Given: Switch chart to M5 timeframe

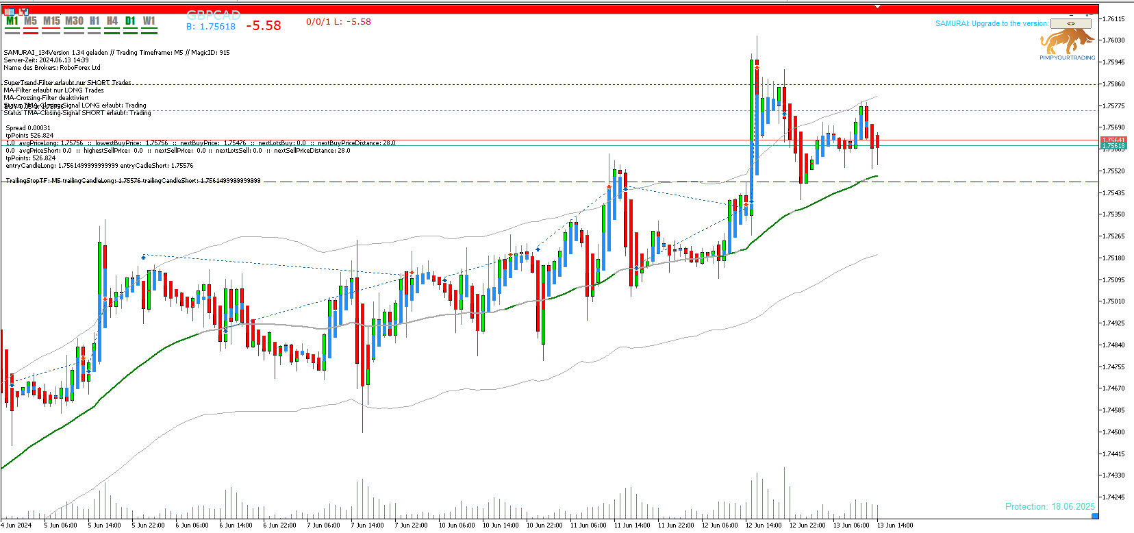Looking at the screenshot, I should 31,21.
